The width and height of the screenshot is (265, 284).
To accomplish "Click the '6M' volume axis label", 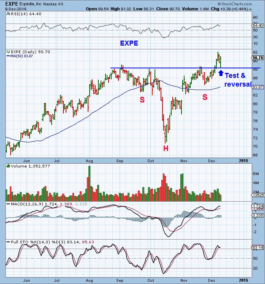I will (x=256, y=174).
